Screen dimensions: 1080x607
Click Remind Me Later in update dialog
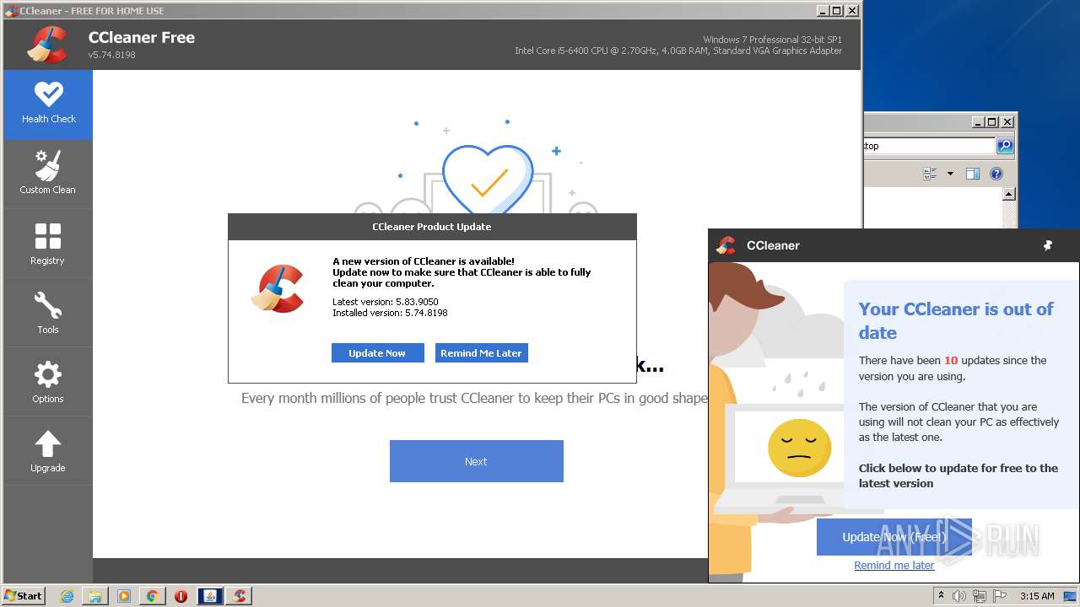[481, 353]
